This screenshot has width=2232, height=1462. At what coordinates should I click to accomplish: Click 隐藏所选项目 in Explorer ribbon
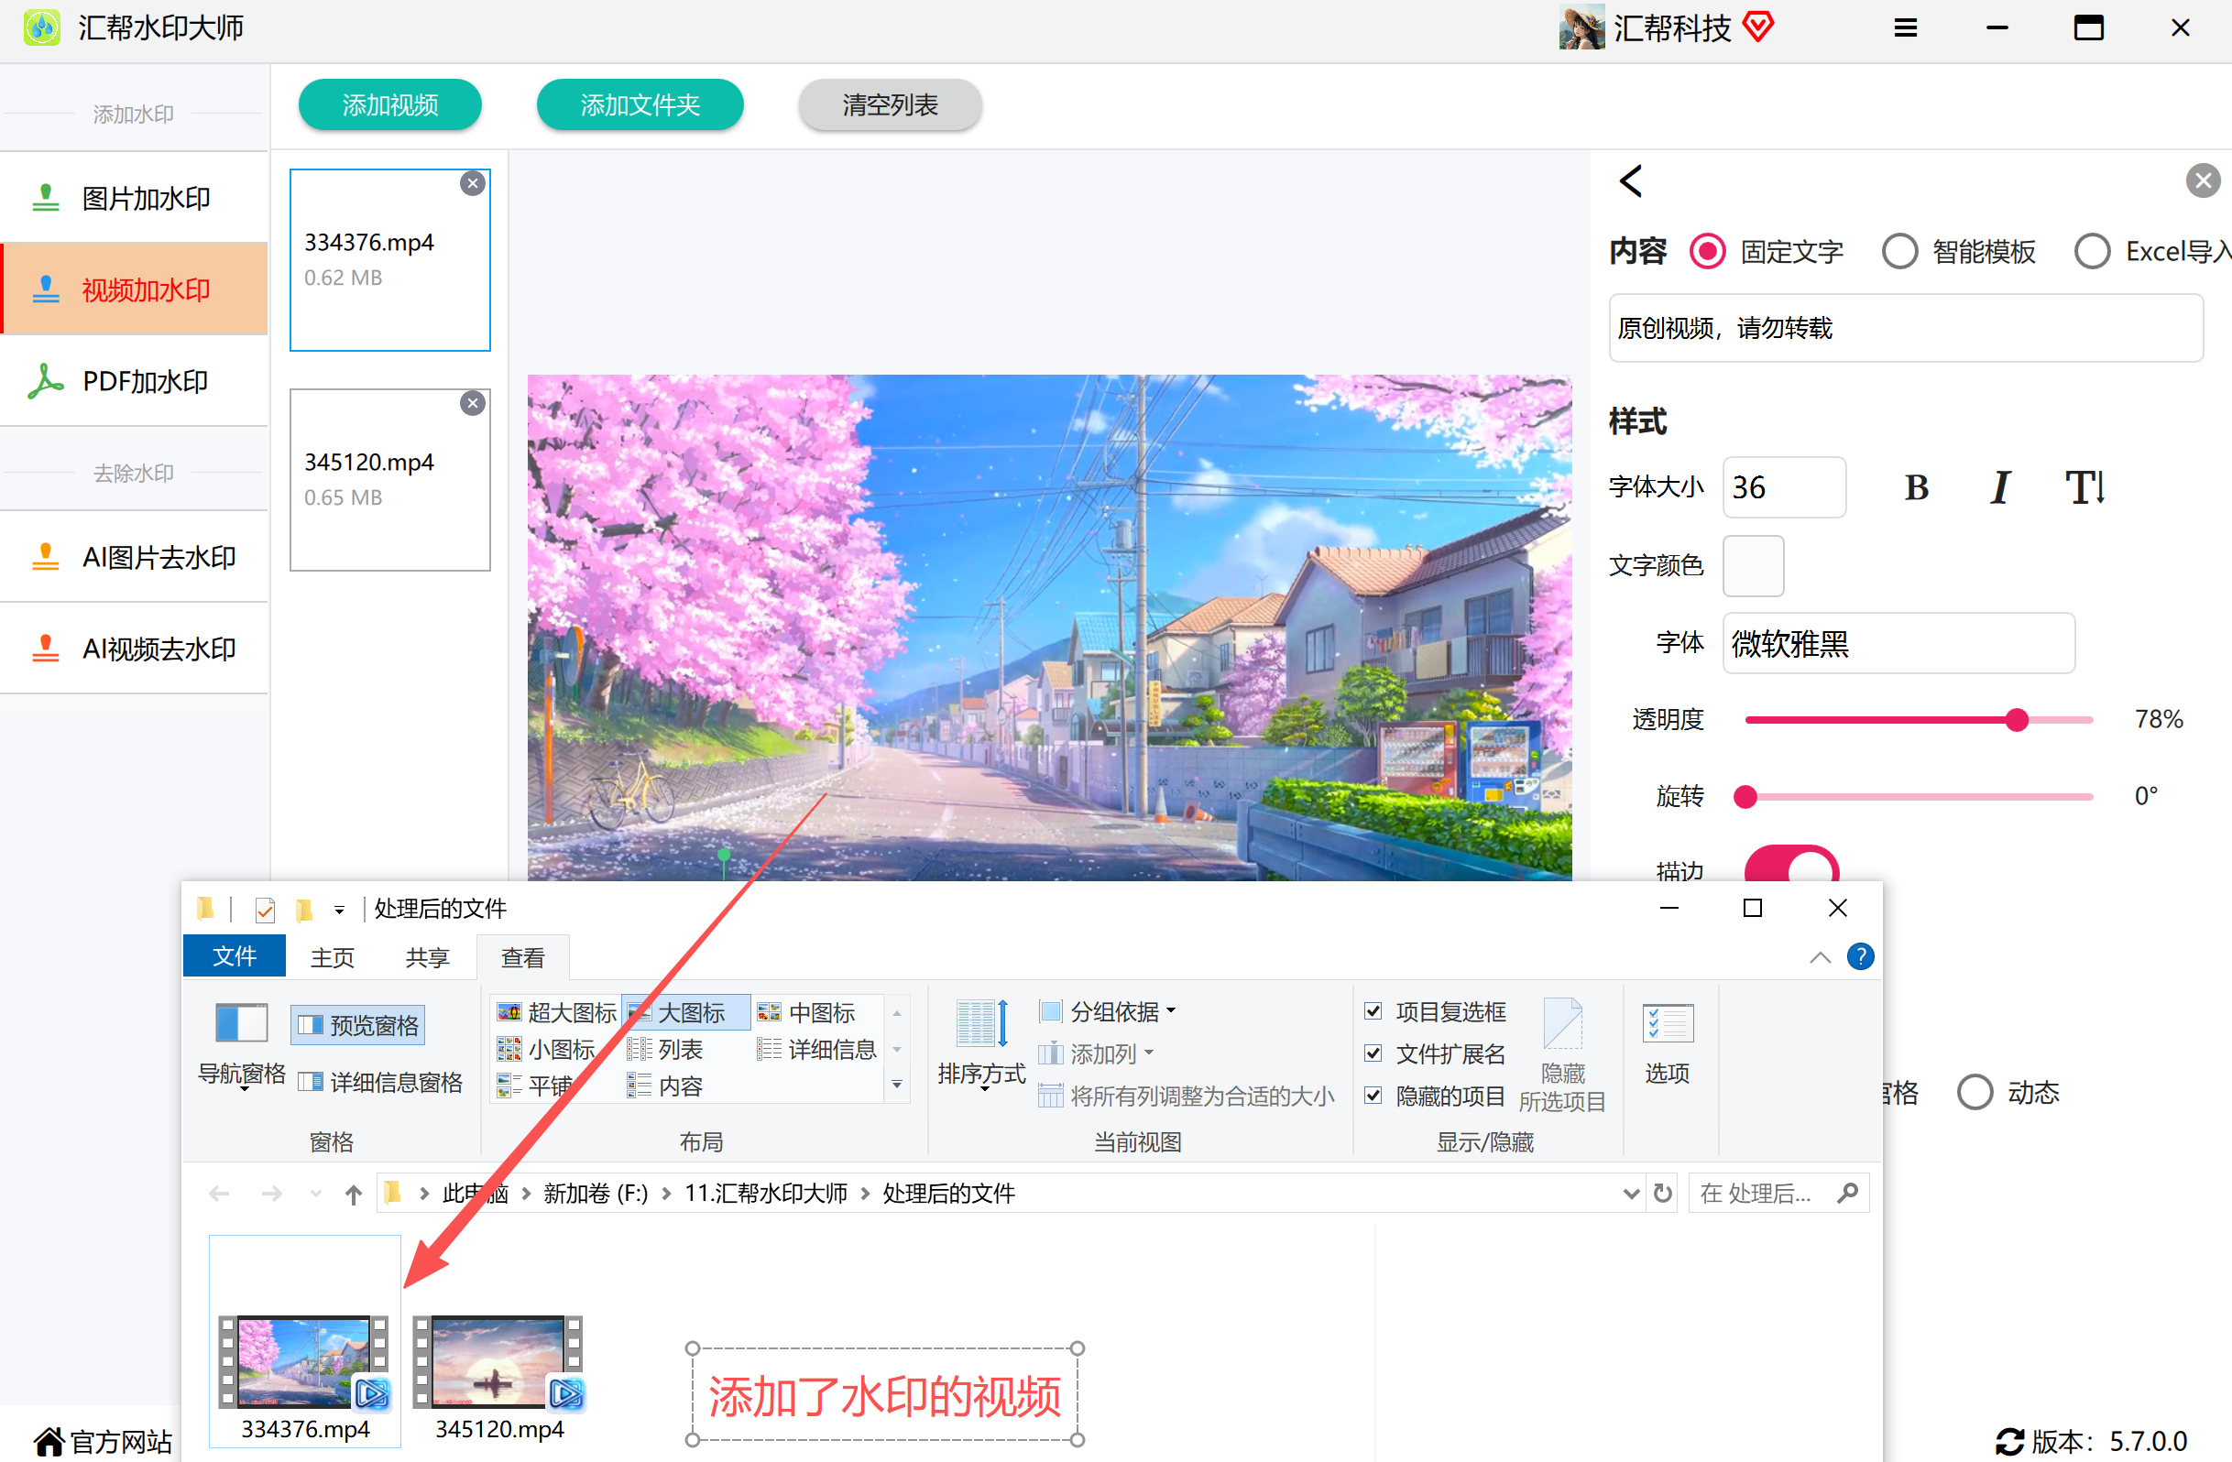1561,1055
